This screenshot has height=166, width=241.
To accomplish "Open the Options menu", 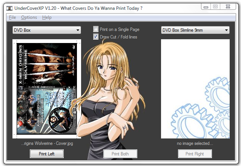I will (29, 17).
